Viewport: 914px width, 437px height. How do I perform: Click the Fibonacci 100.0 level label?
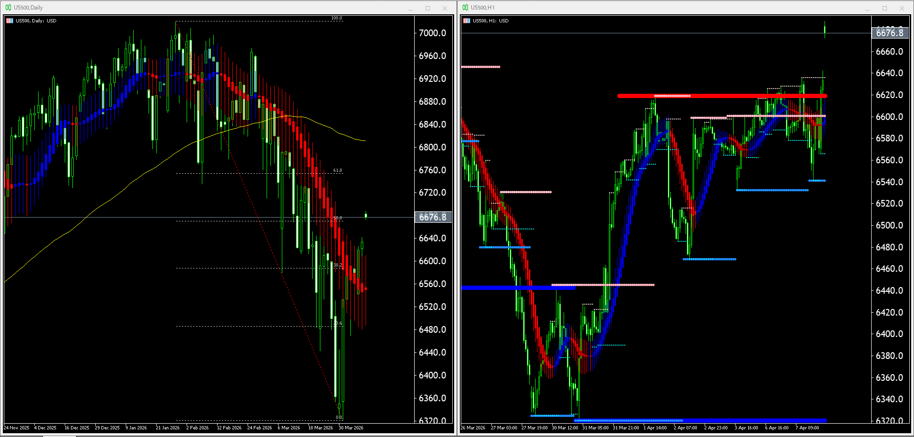[x=337, y=18]
